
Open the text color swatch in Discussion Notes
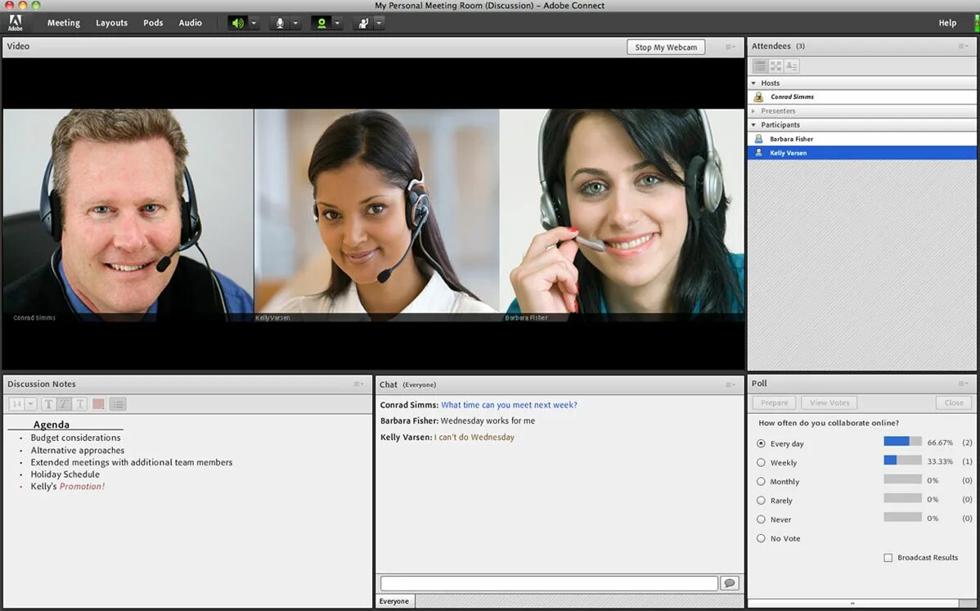97,403
